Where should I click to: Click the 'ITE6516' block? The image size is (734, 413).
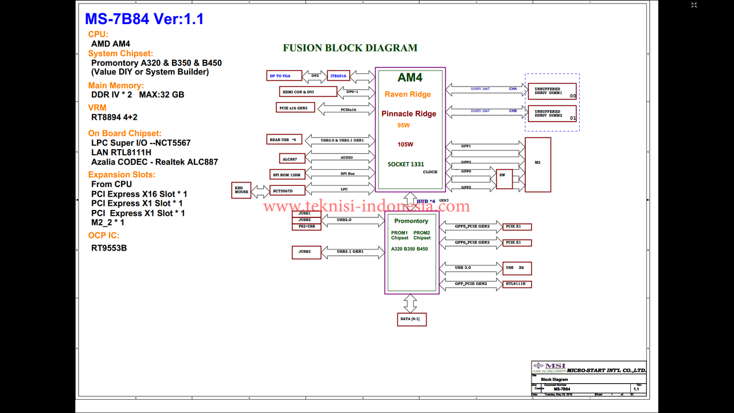coord(338,76)
